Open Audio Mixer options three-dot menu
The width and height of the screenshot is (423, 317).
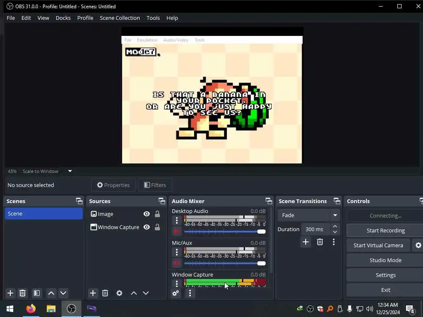(190, 293)
